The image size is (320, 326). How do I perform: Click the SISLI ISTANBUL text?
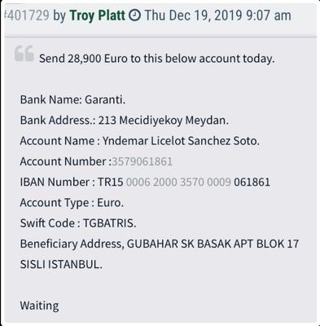pyautogui.click(x=61, y=264)
